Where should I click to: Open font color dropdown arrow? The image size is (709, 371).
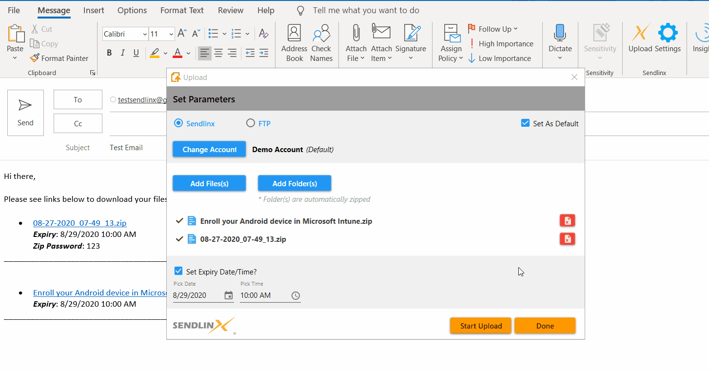189,53
